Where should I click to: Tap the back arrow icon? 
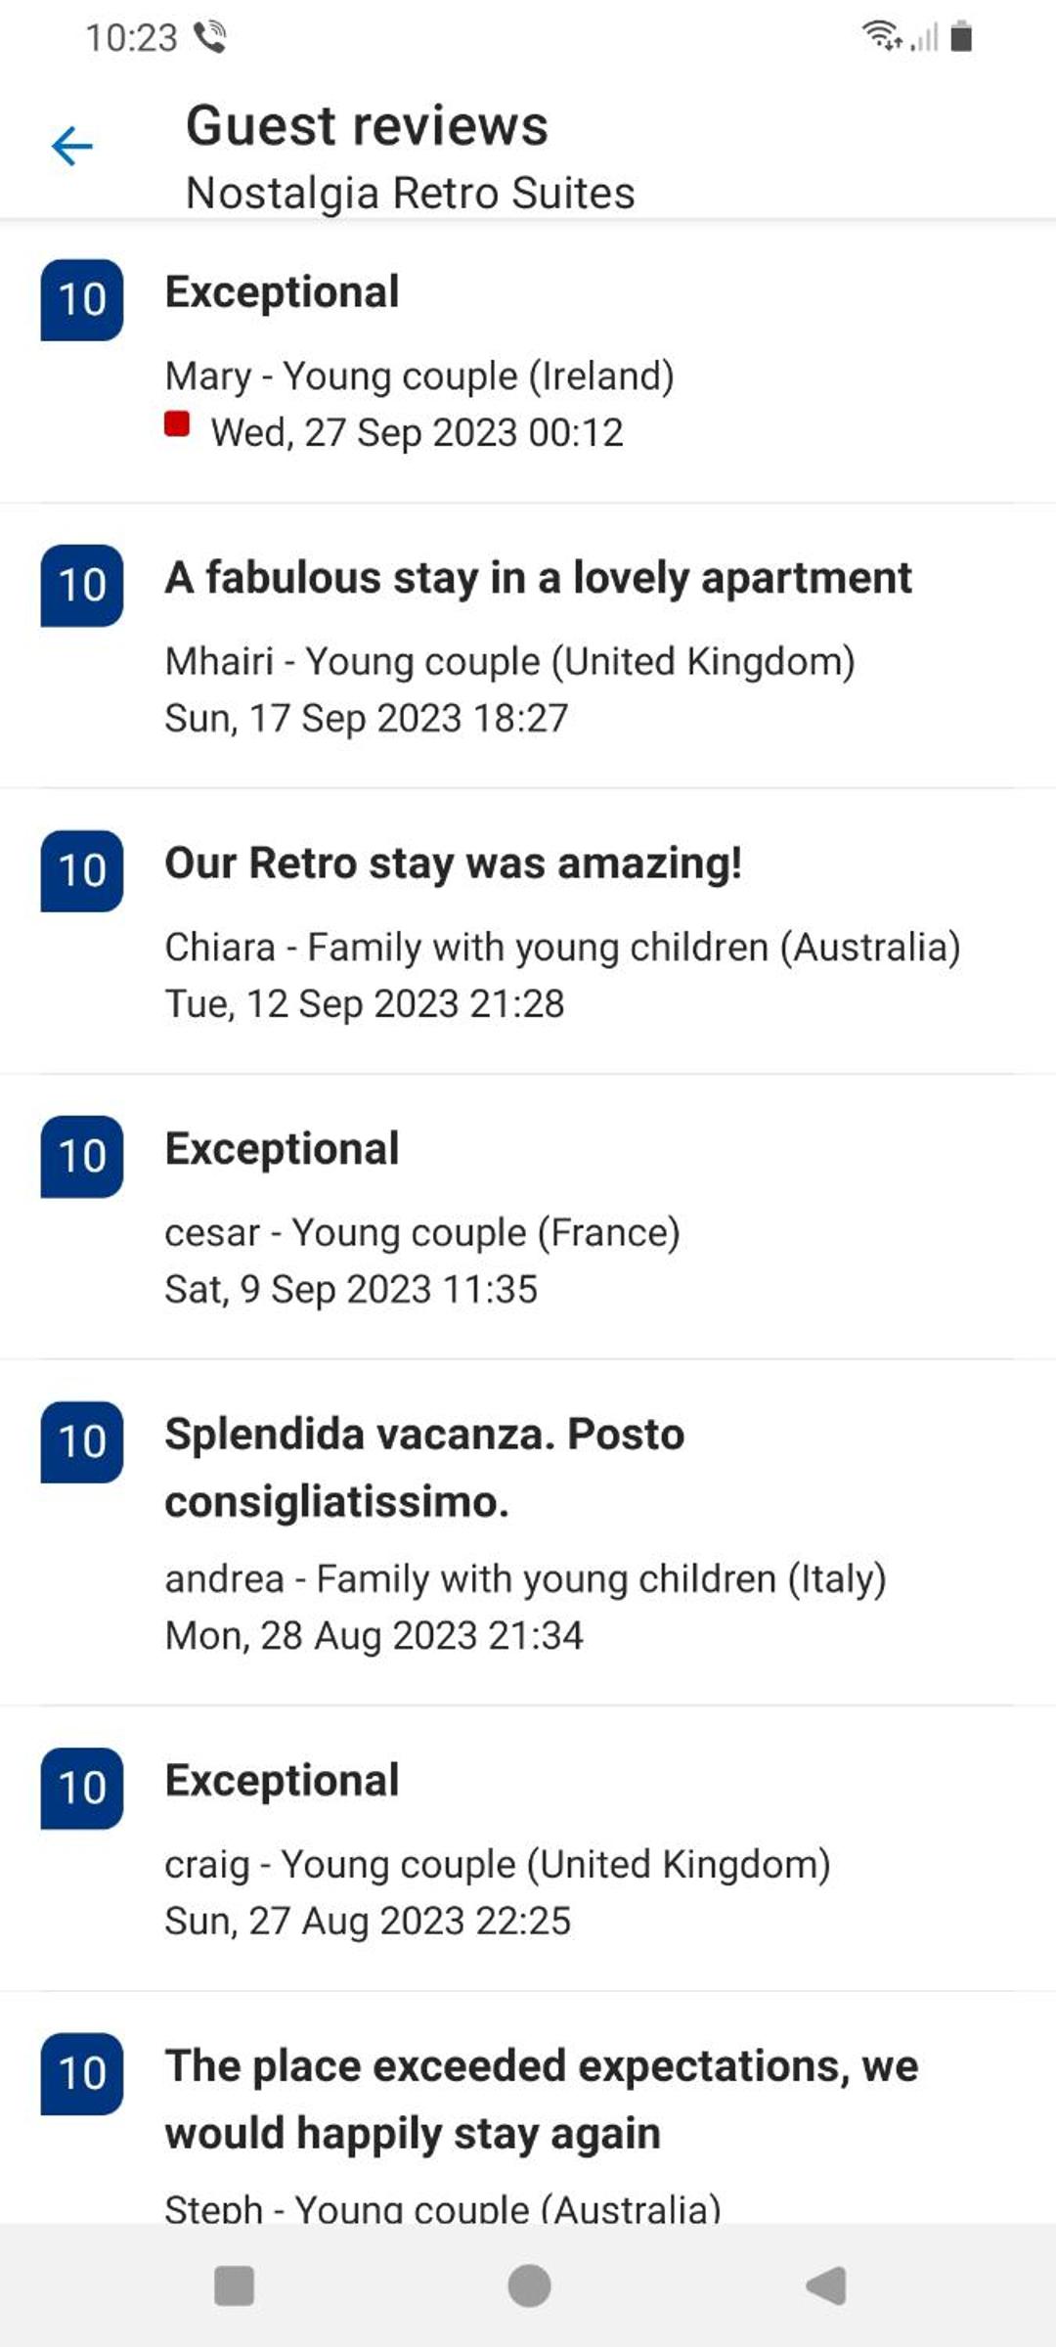pyautogui.click(x=71, y=147)
